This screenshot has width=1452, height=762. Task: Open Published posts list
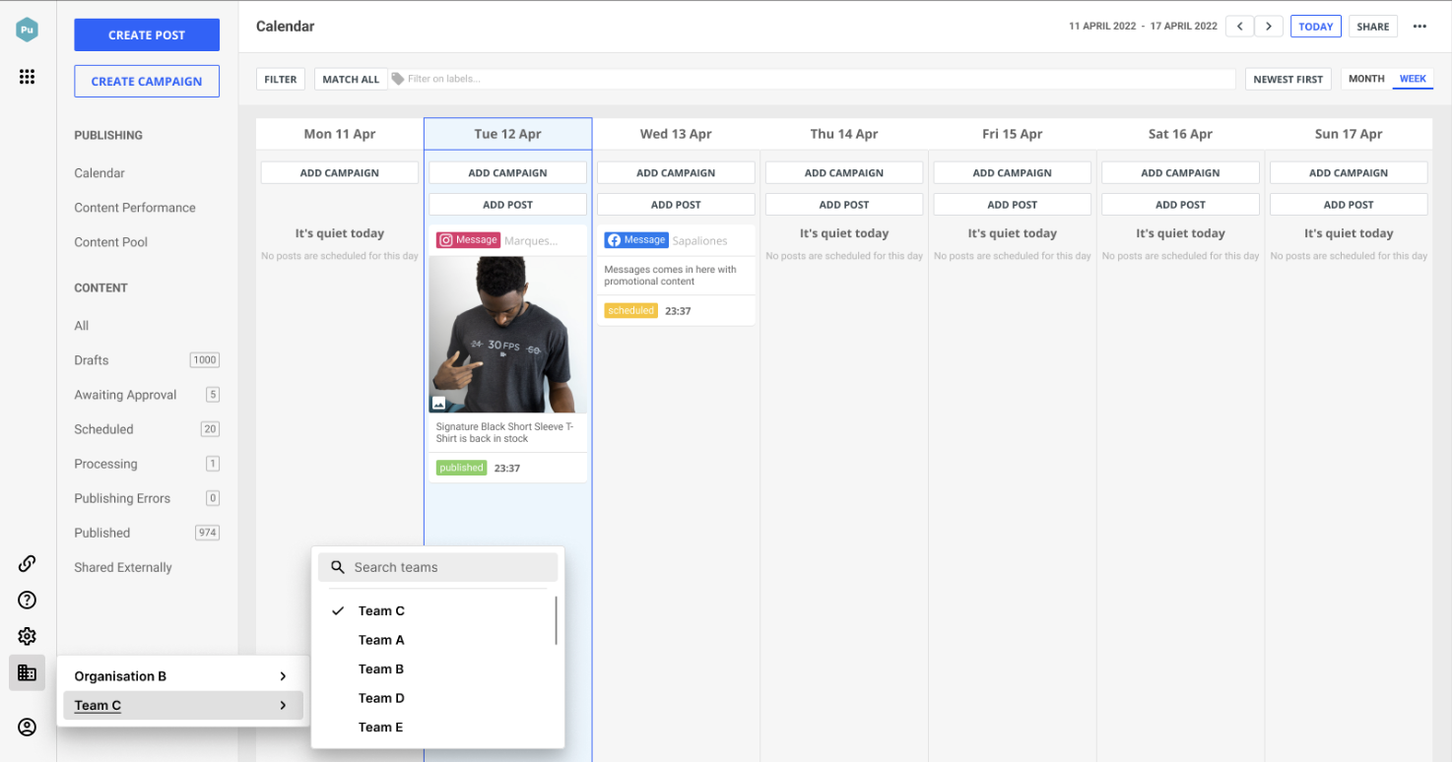point(147,533)
